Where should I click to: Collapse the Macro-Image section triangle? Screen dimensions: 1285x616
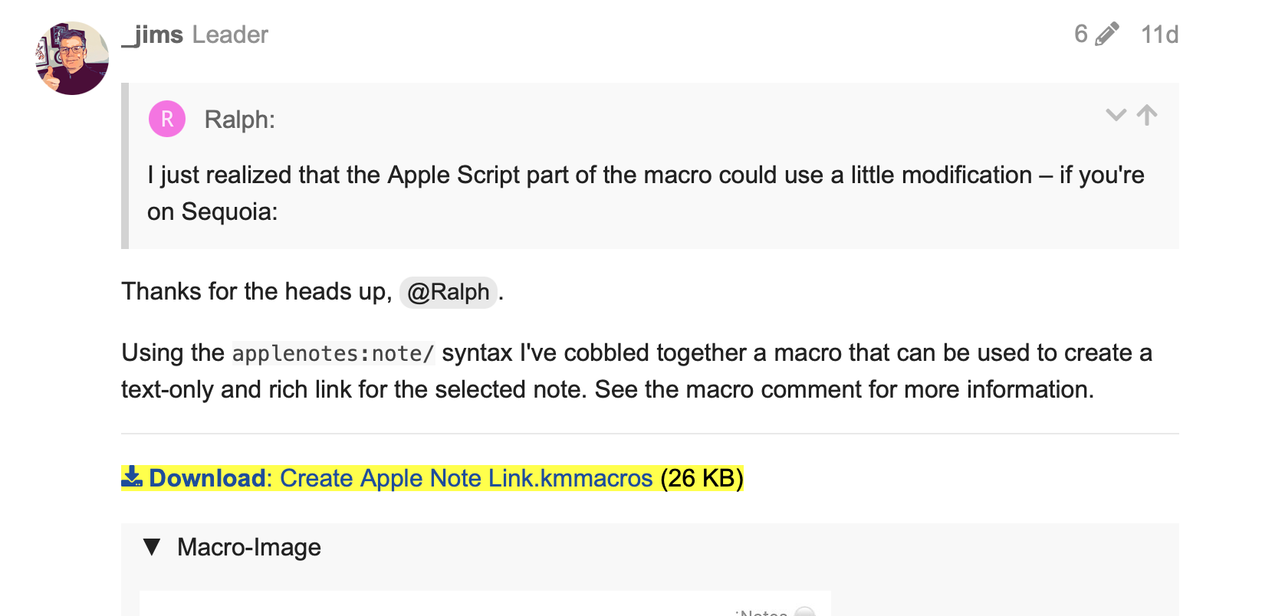pos(152,547)
